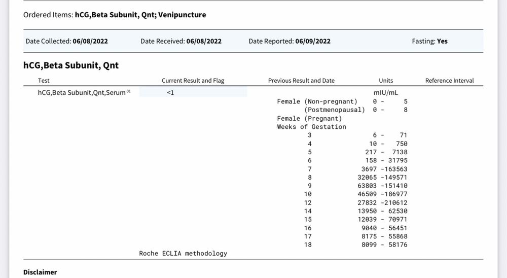This screenshot has width=507, height=278.
Task: Click the <1 result cell
Action: click(170, 93)
